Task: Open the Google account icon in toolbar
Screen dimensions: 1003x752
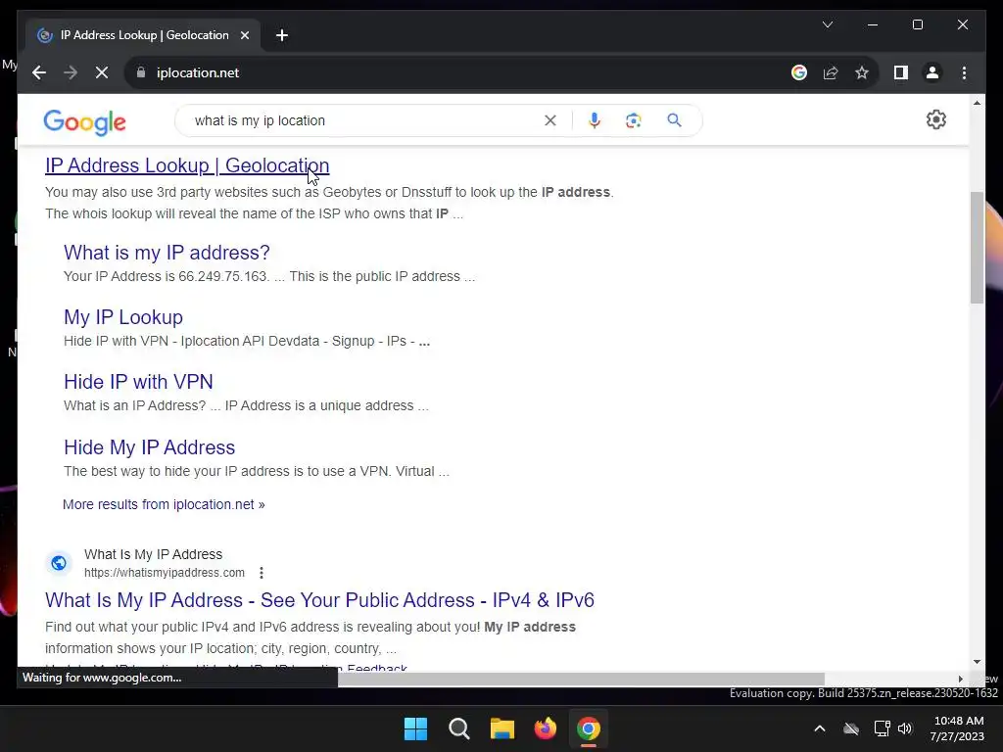Action: [799, 72]
